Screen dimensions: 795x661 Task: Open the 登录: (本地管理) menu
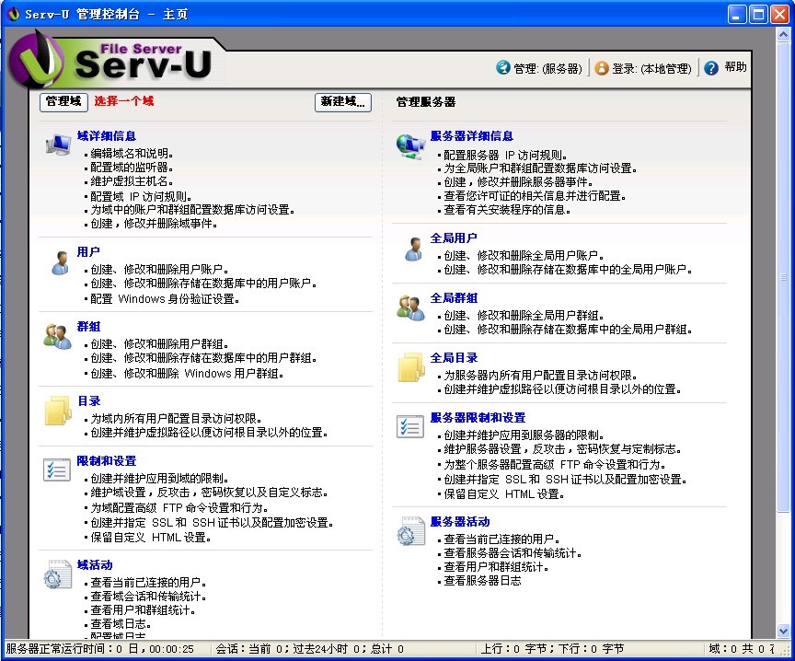(642, 68)
